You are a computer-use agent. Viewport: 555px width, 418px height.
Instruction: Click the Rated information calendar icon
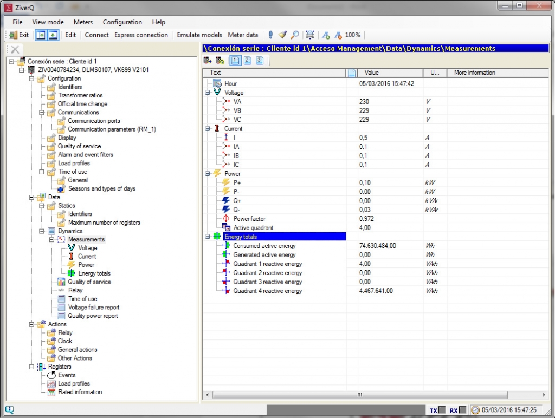pos(51,392)
